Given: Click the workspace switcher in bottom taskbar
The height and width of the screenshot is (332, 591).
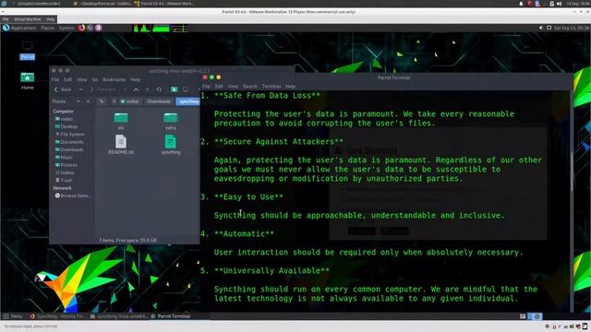Looking at the screenshot, I should [535, 316].
